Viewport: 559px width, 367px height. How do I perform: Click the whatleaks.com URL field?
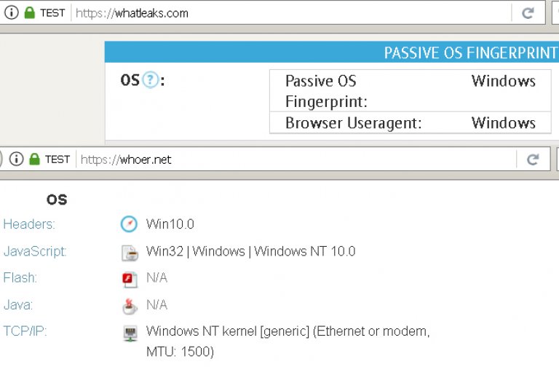(x=293, y=13)
